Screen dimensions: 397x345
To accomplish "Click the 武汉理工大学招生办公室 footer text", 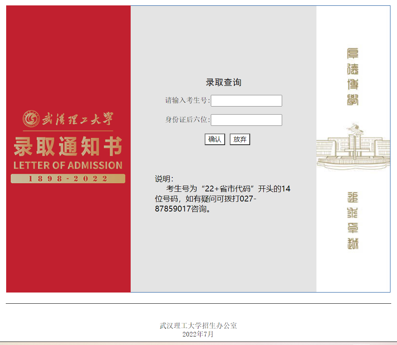I will (198, 325).
